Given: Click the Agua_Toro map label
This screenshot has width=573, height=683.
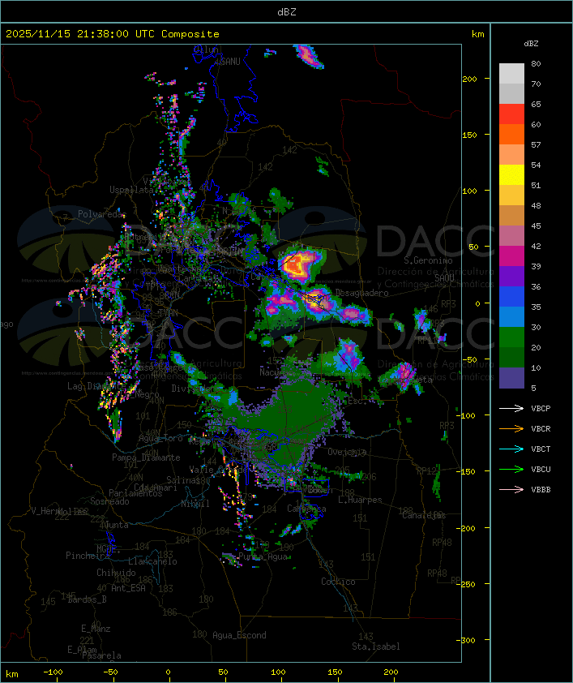Looking at the screenshot, I should [x=160, y=438].
